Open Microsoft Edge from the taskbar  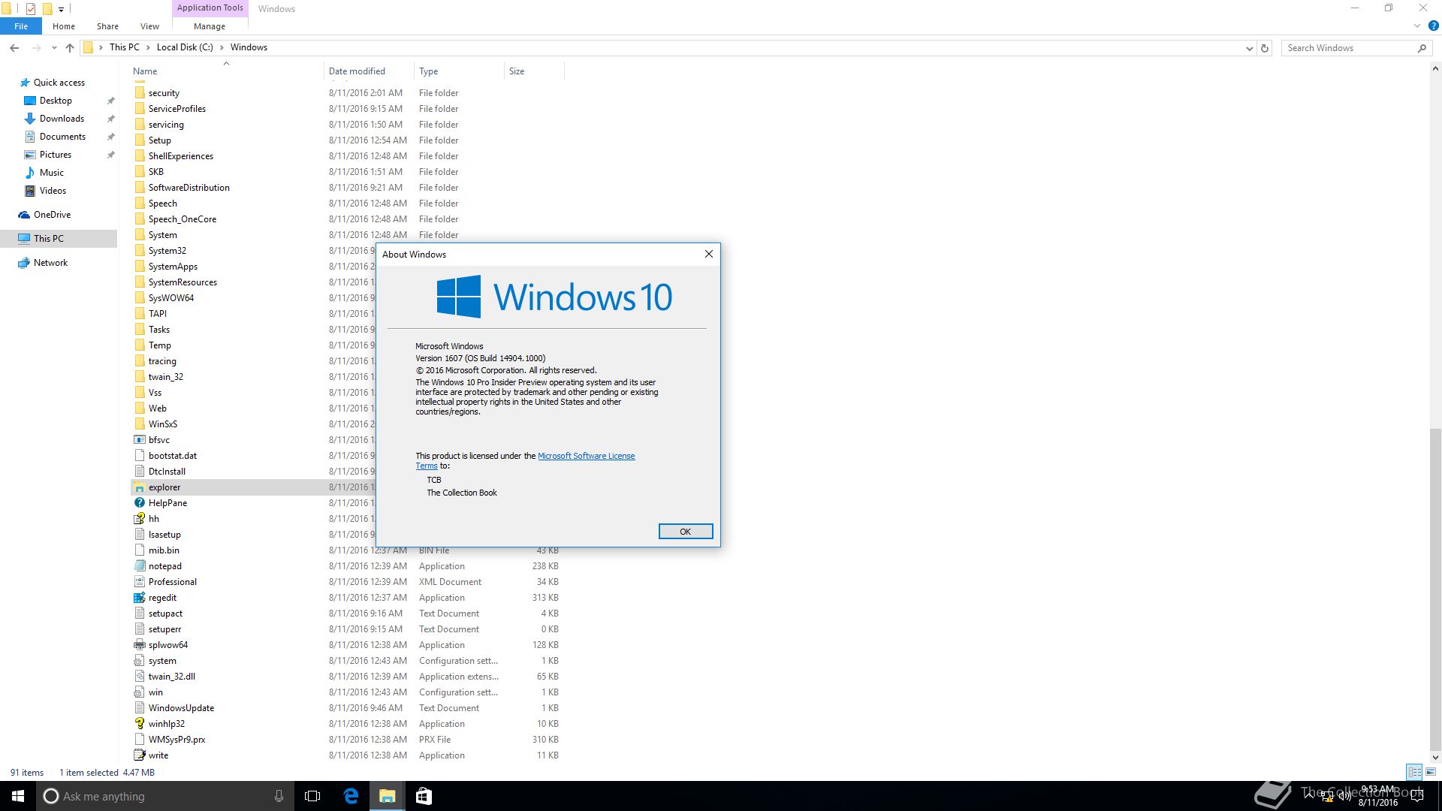click(351, 796)
